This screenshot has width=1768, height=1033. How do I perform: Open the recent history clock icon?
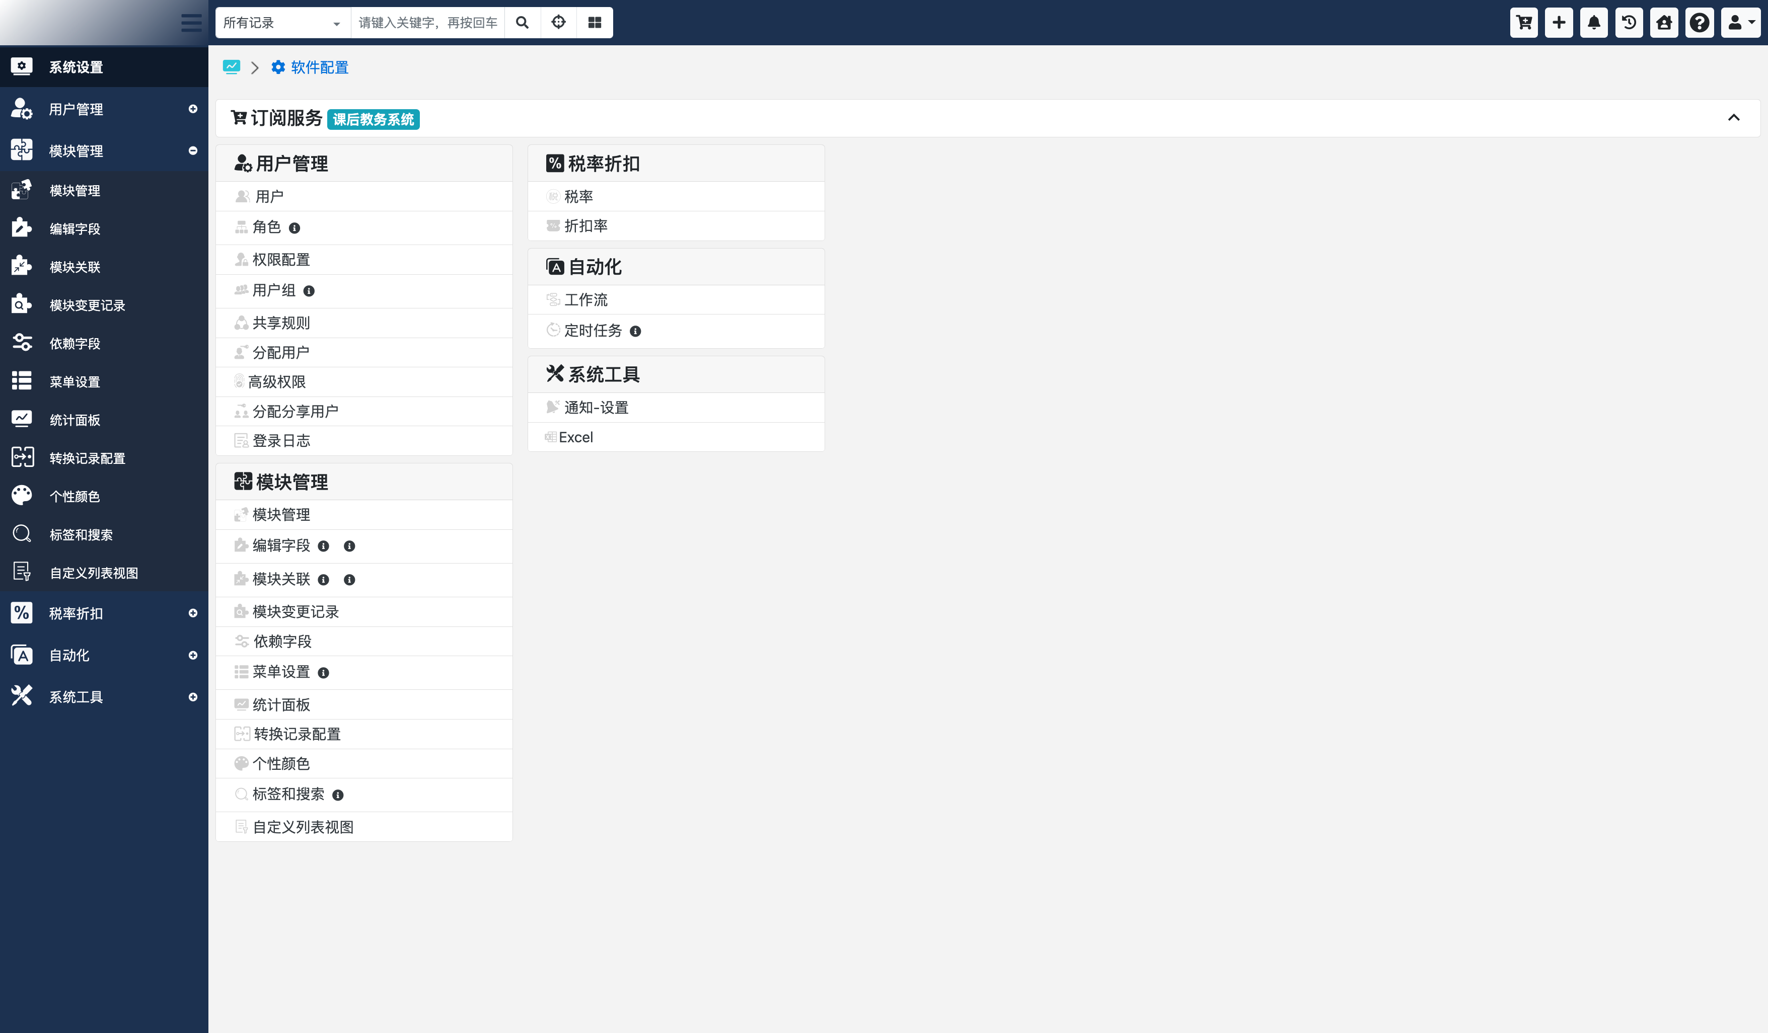1629,23
